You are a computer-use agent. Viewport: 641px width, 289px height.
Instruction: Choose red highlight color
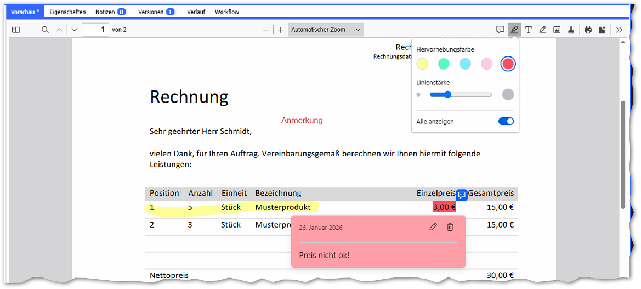point(508,64)
